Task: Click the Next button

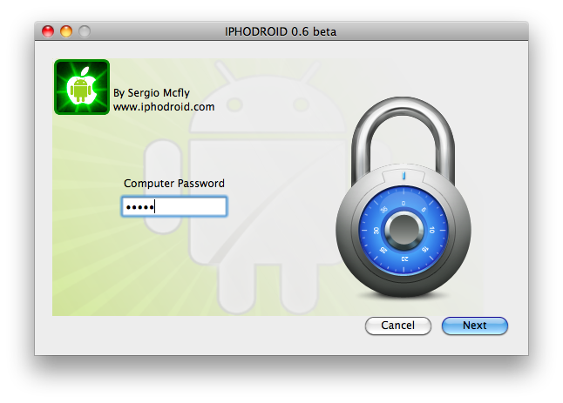Action: (x=475, y=326)
